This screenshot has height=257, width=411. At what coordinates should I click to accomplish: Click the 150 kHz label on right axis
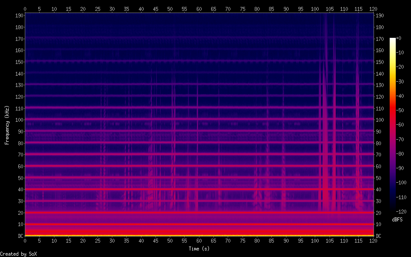click(380, 62)
